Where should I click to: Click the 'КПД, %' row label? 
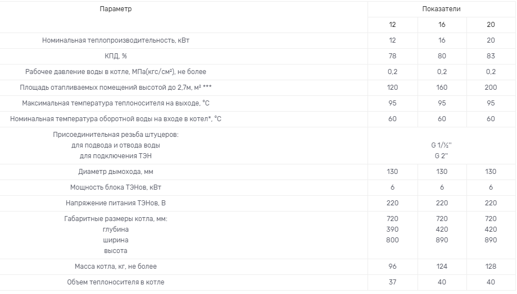tap(116, 56)
